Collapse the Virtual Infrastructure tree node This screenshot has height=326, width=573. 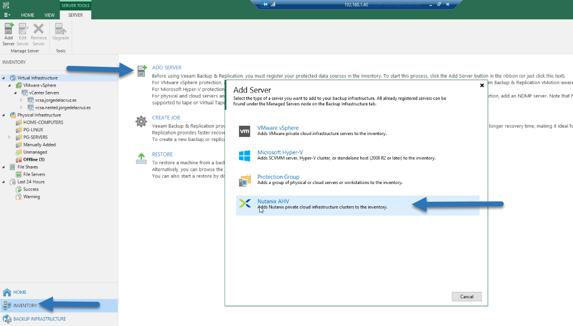tap(3, 78)
